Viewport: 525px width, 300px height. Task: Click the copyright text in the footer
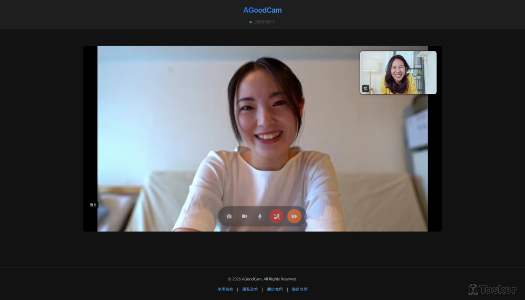[x=262, y=279]
